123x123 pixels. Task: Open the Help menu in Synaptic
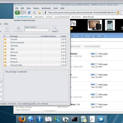(6, 24)
